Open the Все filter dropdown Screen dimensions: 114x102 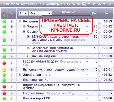(x=41, y=13)
